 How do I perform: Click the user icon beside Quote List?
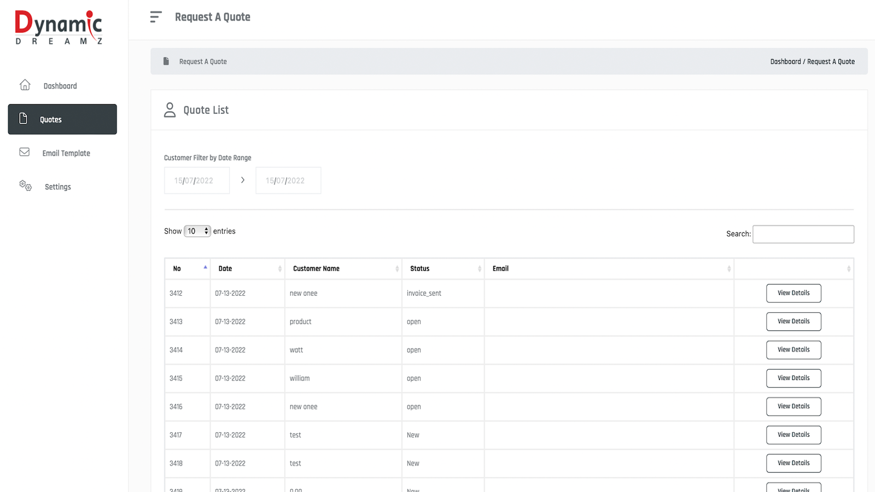(170, 110)
